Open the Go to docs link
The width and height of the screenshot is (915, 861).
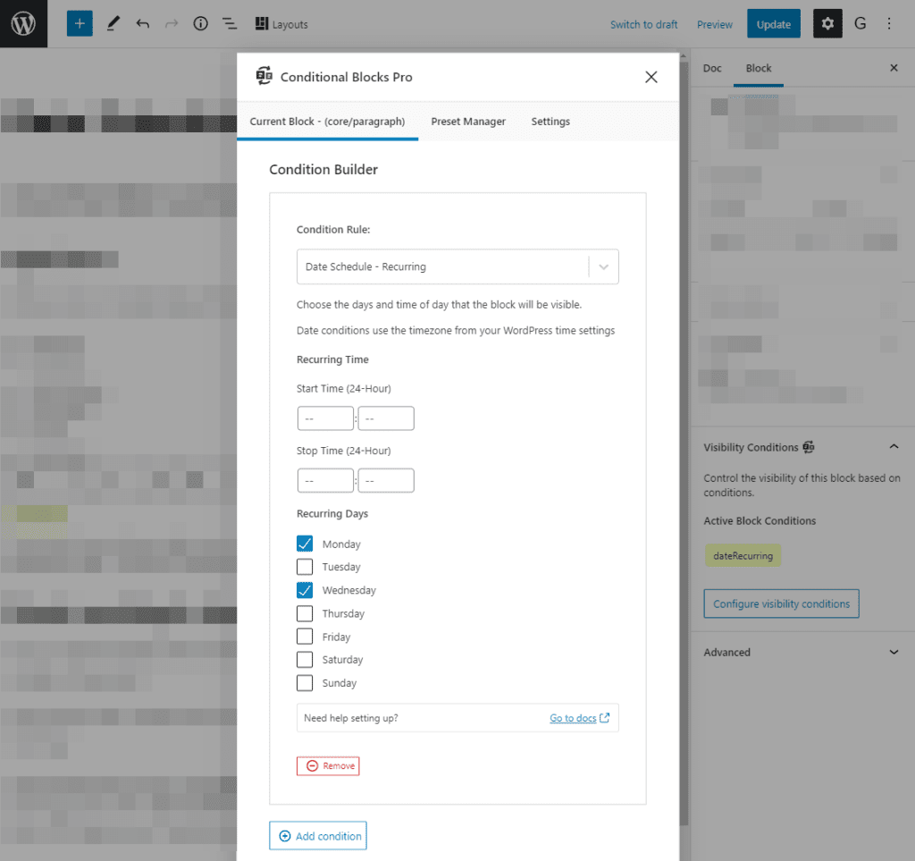[x=573, y=718]
